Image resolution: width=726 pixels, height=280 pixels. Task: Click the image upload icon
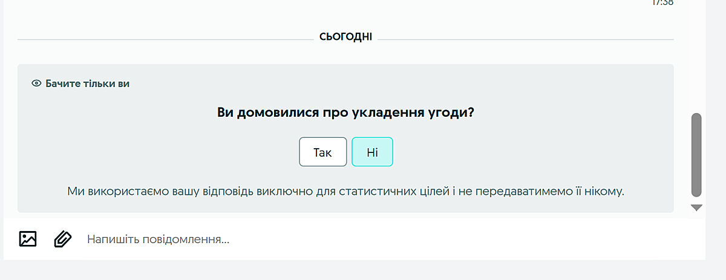(x=28, y=239)
